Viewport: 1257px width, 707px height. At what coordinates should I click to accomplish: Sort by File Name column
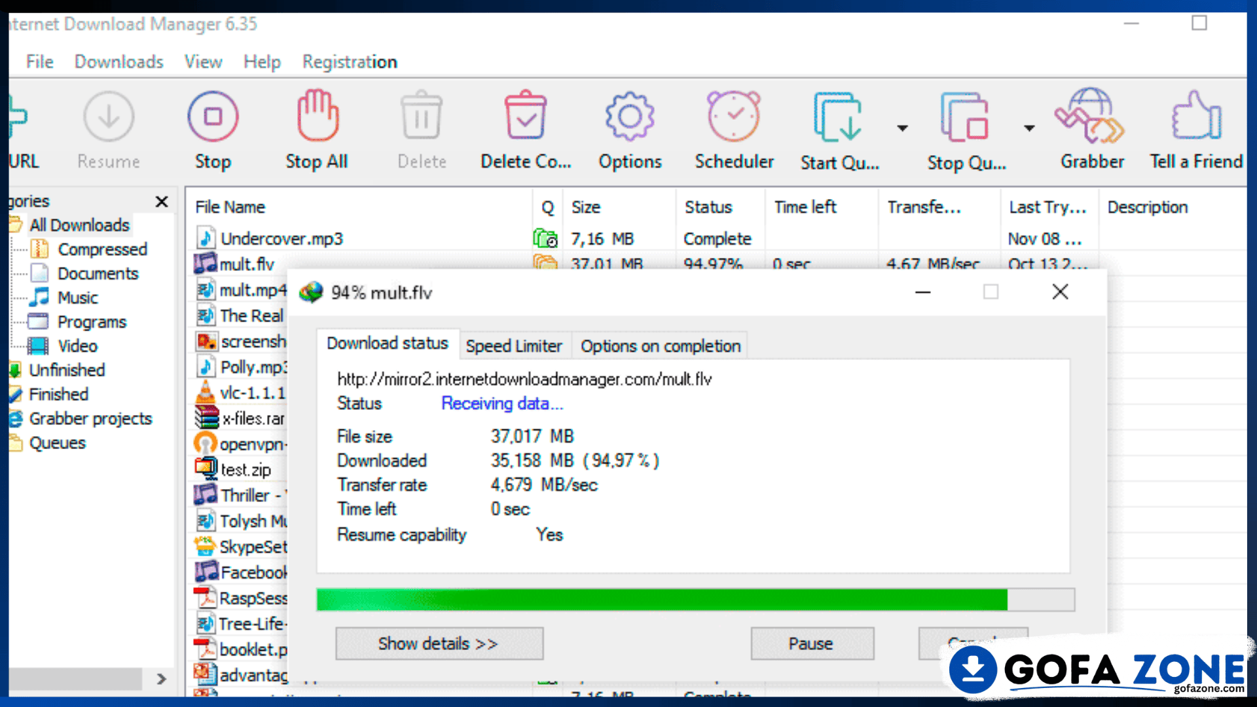tap(359, 208)
